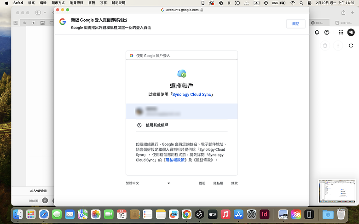Open Finder from the Dock
This screenshot has height=224, width=359.
(18, 214)
